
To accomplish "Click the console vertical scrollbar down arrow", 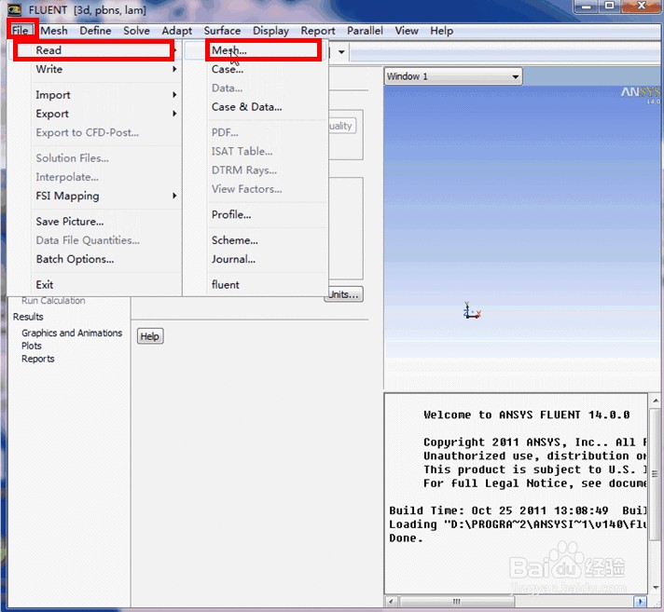I will point(655,588).
